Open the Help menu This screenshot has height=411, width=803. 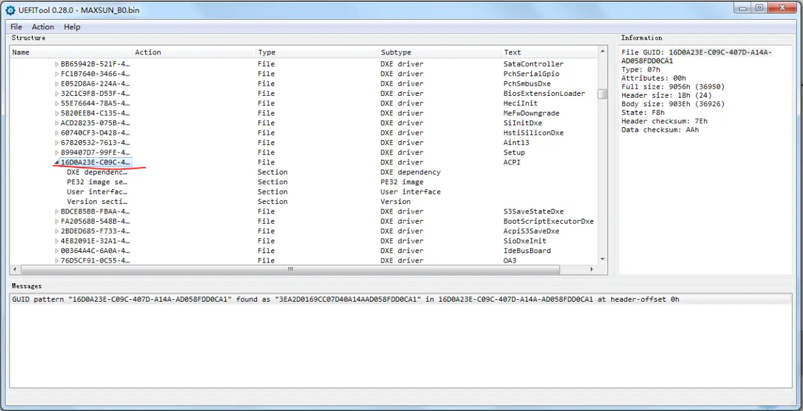[x=72, y=27]
